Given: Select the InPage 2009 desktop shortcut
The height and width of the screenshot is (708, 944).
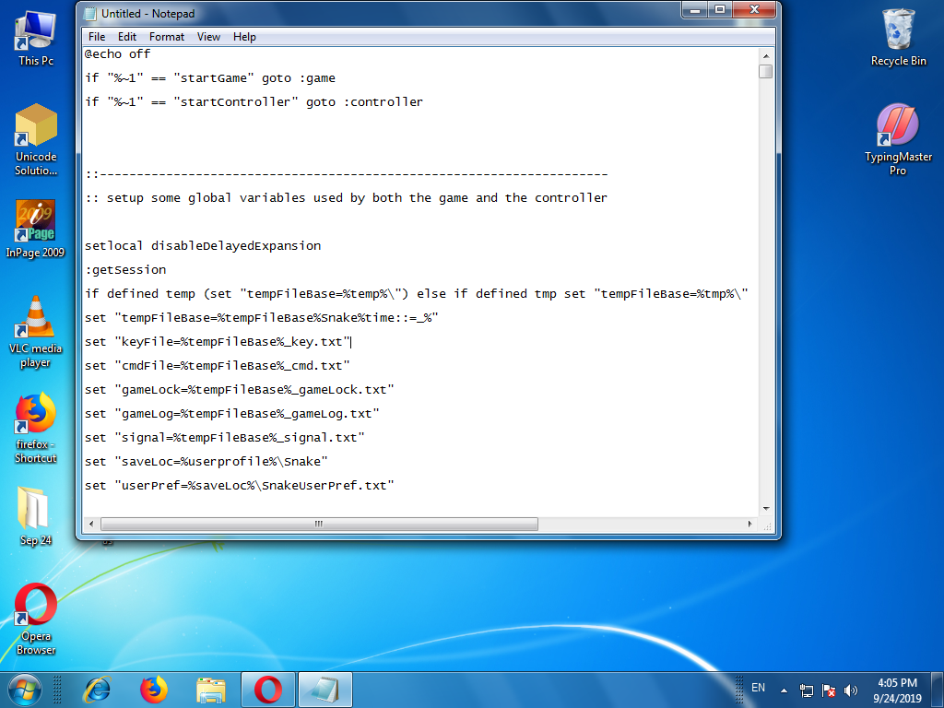Looking at the screenshot, I should (36, 229).
